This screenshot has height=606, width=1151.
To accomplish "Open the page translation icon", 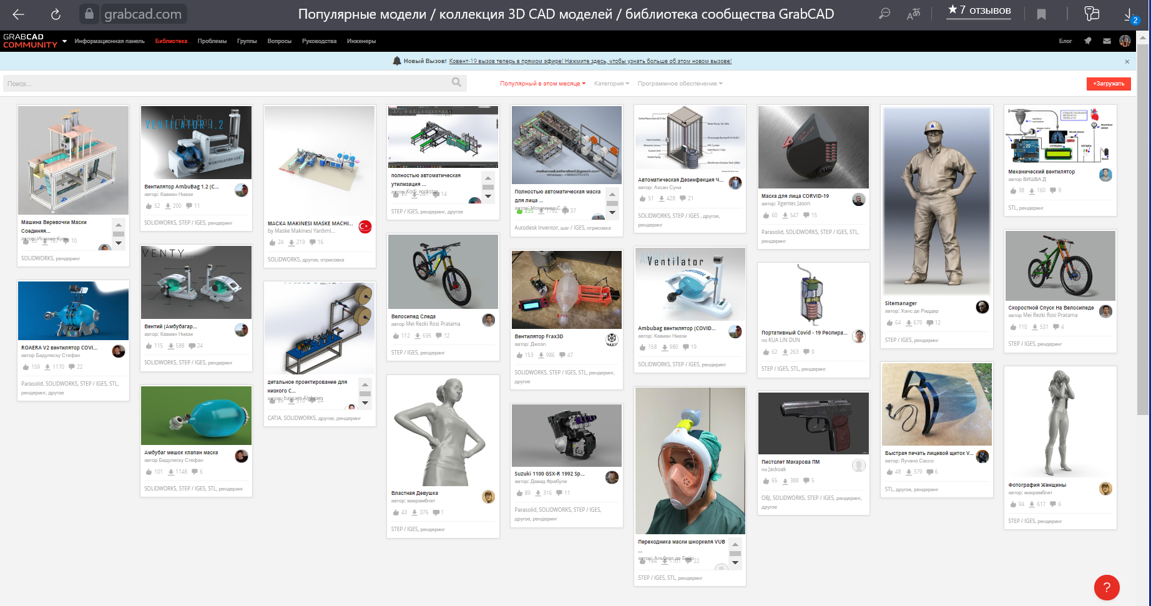I will click(913, 14).
